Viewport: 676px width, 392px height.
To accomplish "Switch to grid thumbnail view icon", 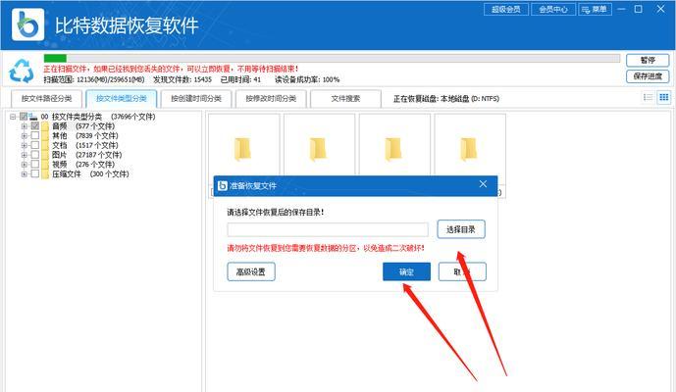I will (664, 97).
